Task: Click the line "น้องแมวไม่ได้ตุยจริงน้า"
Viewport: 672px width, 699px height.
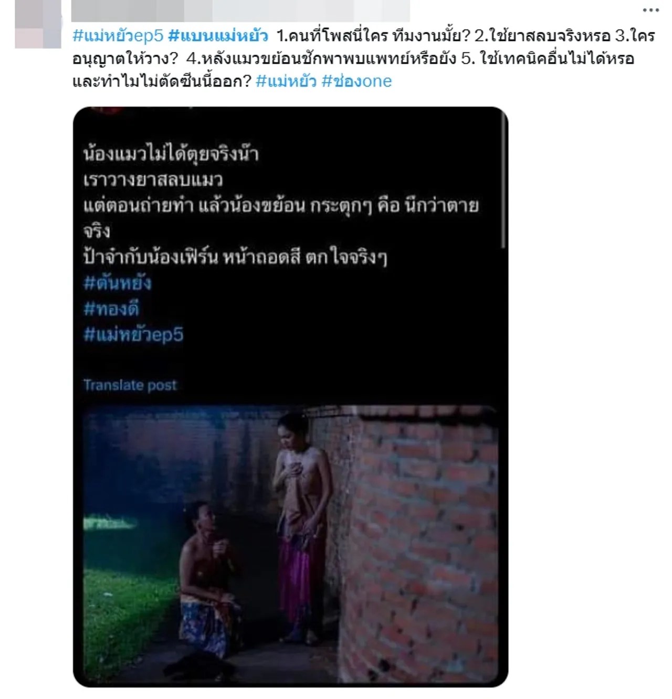Action: coord(171,154)
